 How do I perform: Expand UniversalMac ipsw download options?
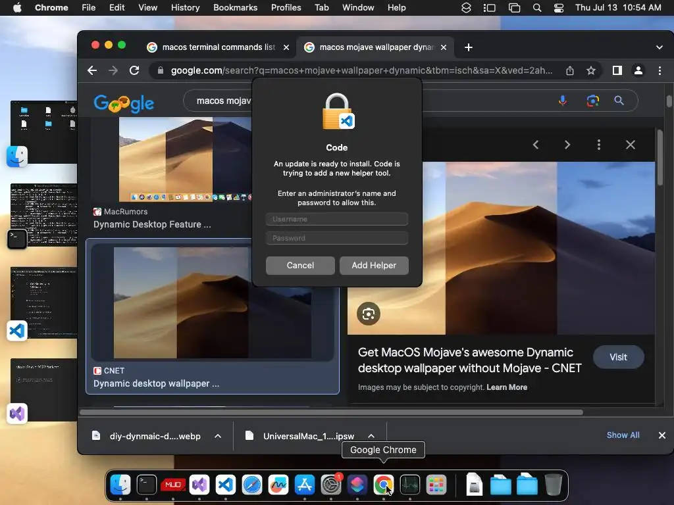click(371, 436)
